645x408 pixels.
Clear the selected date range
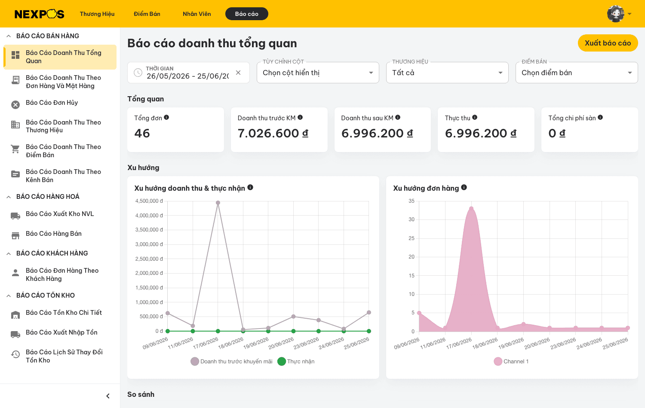coord(238,73)
